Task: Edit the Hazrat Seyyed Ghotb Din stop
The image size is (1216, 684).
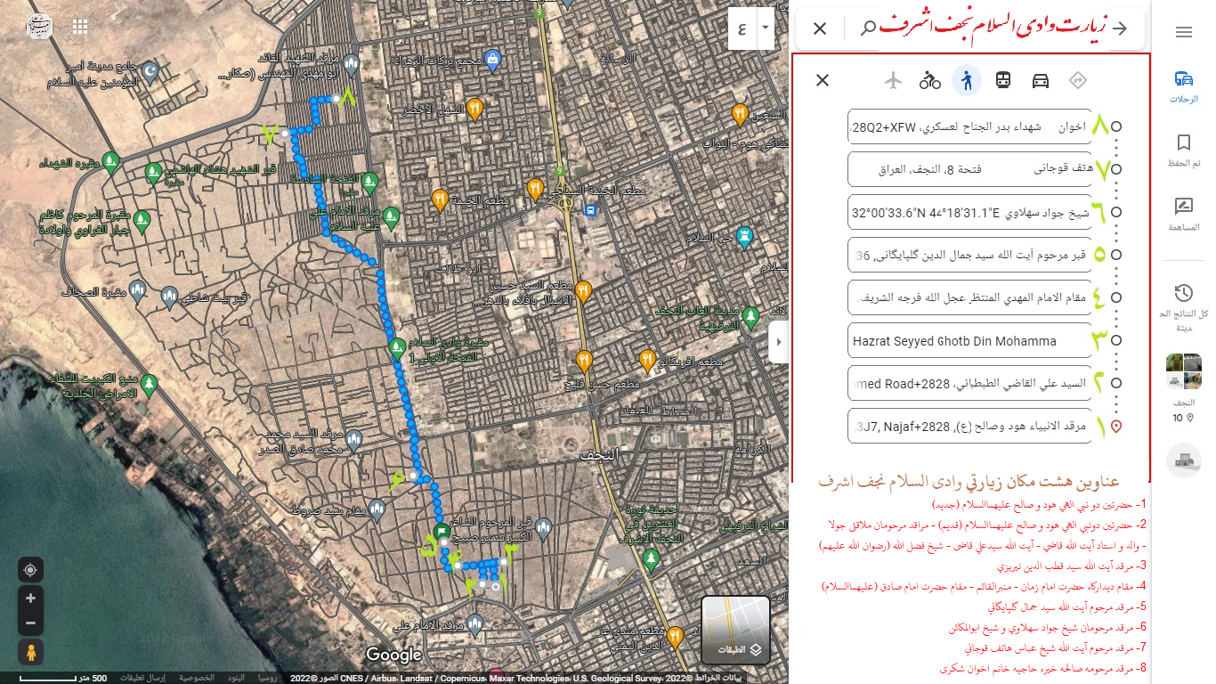Action: (969, 340)
